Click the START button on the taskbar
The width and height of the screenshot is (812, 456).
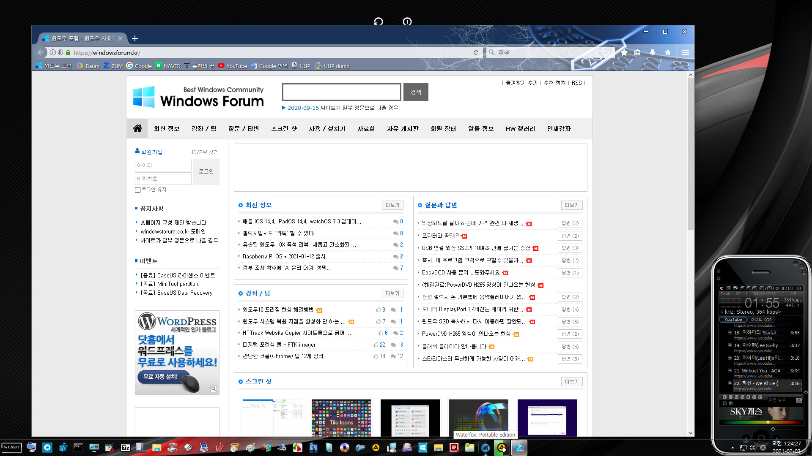12,448
